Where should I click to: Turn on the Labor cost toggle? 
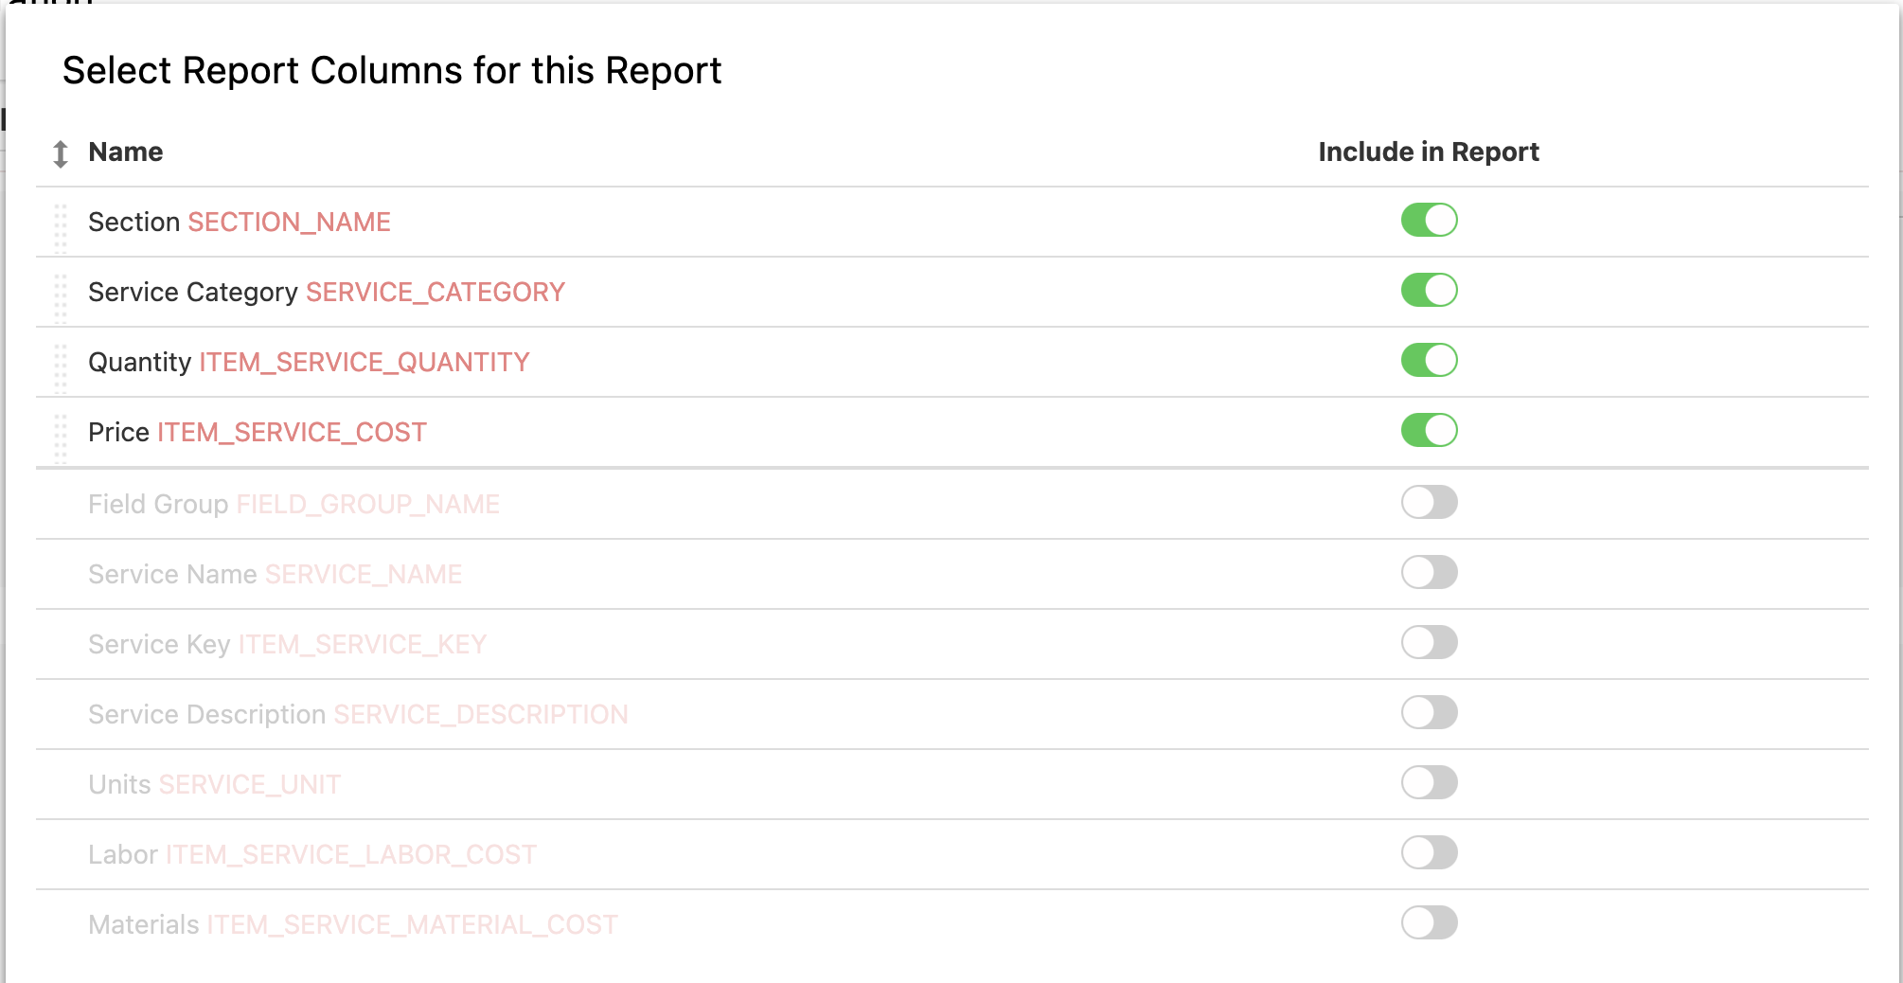click(x=1429, y=852)
